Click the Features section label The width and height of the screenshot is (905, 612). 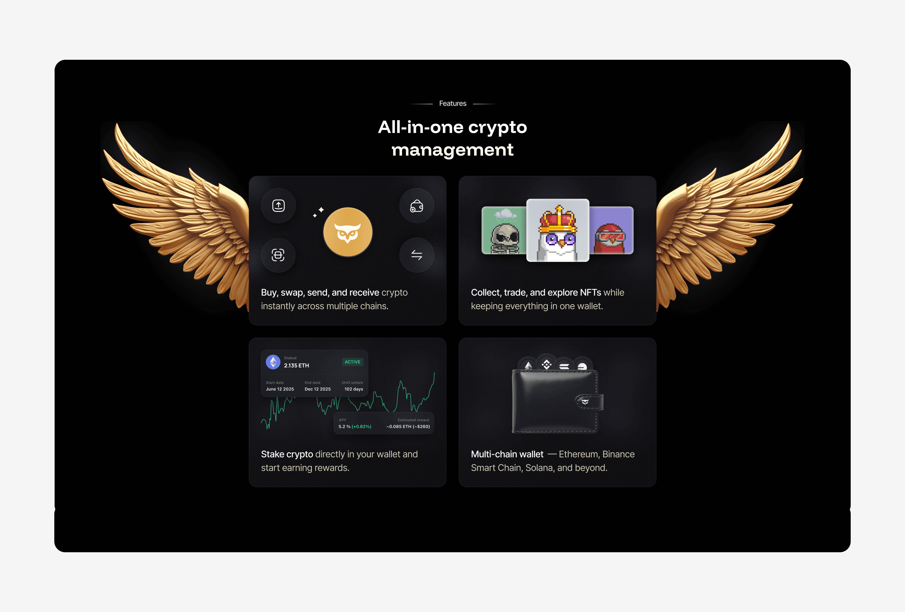point(453,103)
